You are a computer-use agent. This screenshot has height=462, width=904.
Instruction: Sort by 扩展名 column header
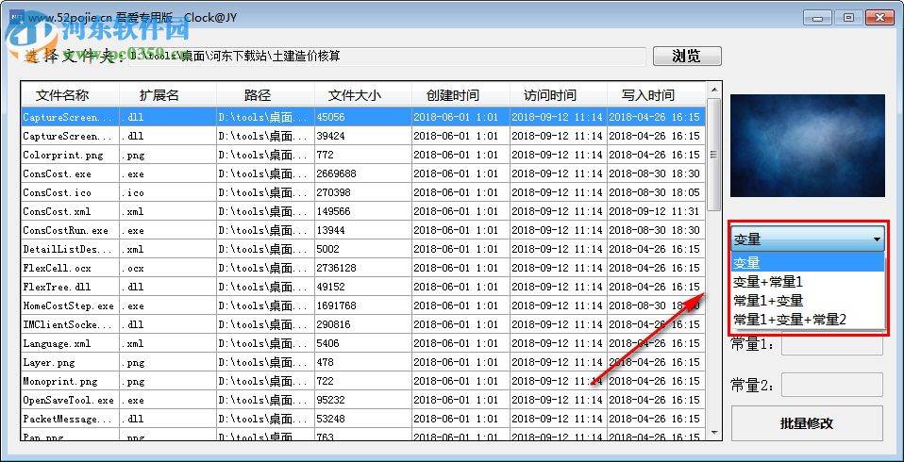pos(168,95)
